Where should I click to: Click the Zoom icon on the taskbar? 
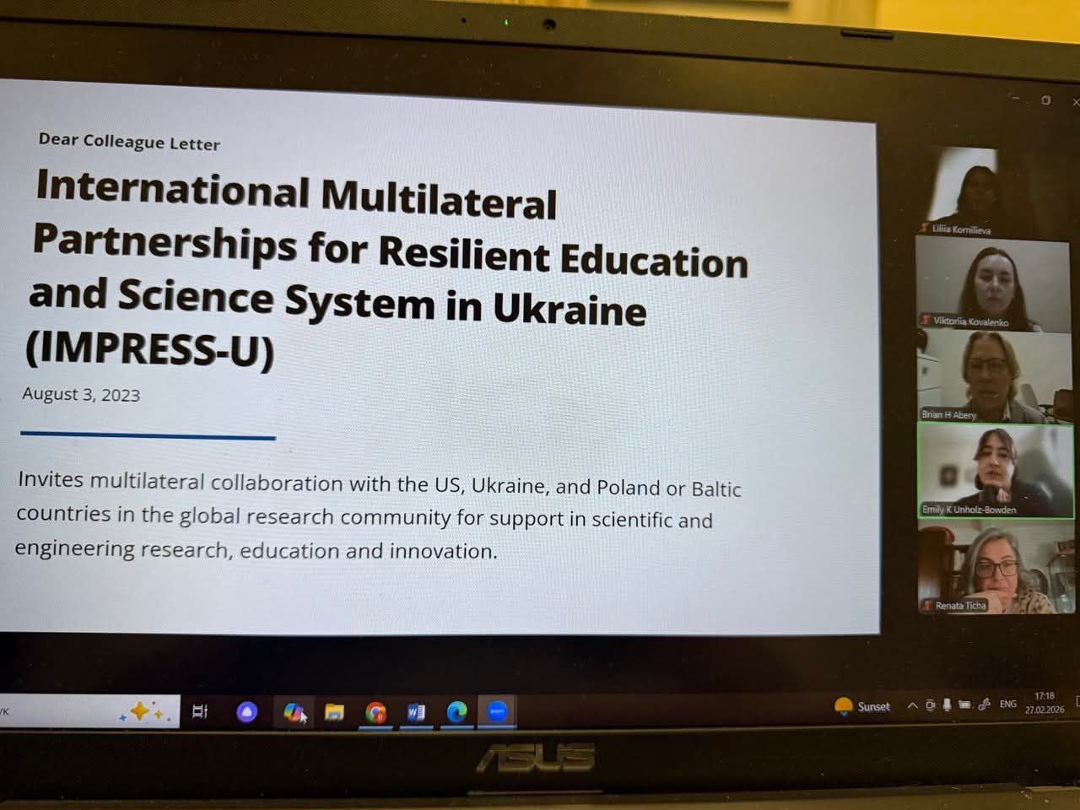pyautogui.click(x=498, y=711)
